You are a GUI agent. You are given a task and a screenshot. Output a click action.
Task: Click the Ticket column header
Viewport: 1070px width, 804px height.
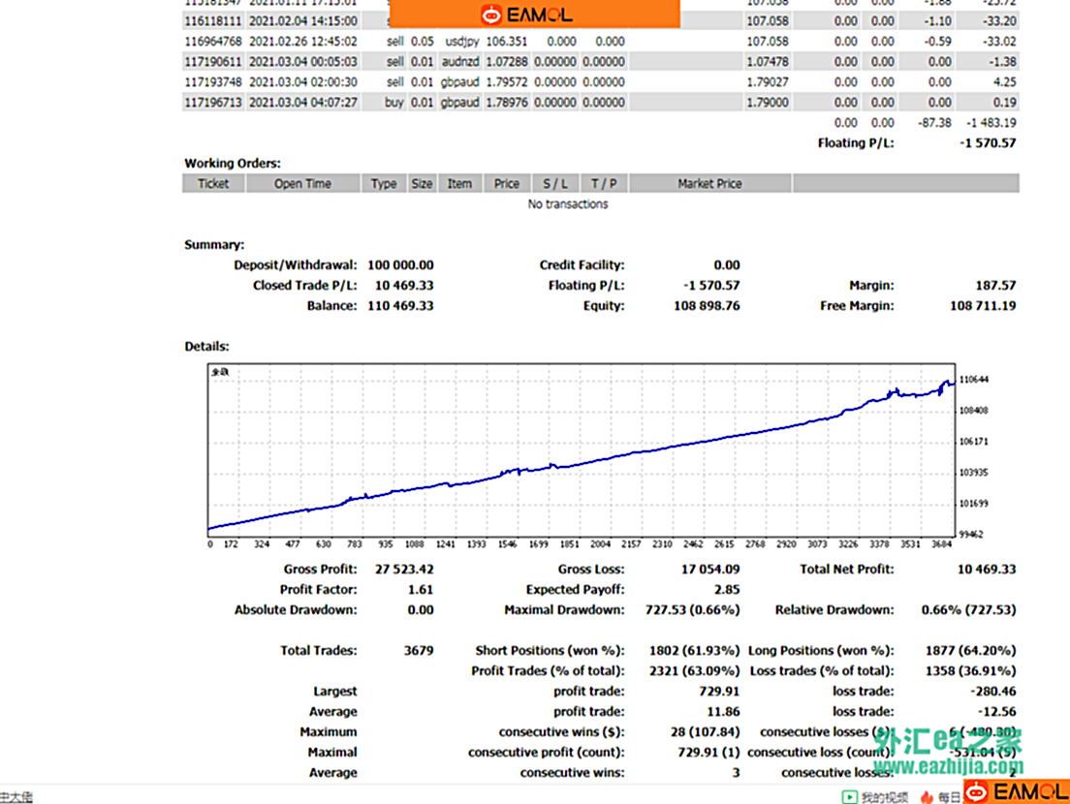(213, 183)
